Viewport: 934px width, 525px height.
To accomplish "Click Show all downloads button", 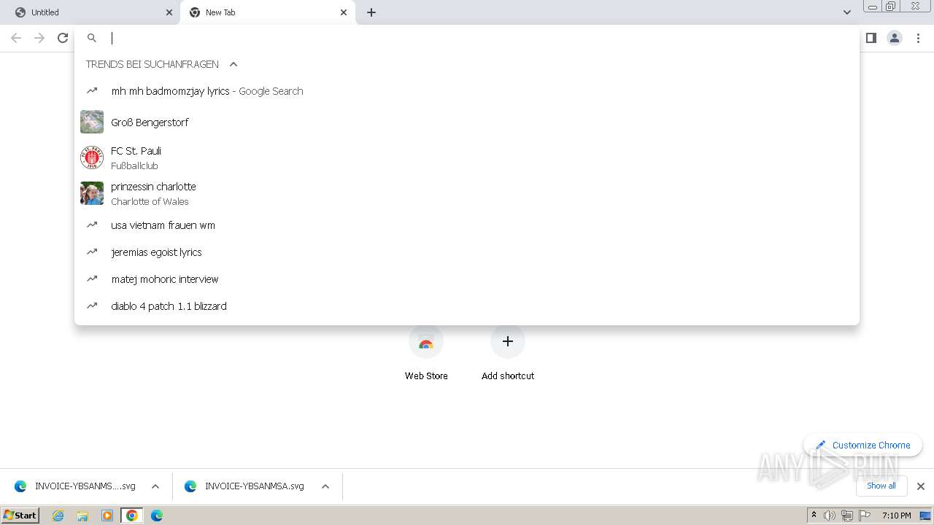I will pyautogui.click(x=881, y=486).
